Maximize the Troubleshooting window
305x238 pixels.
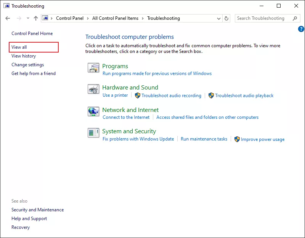tap(279, 6)
